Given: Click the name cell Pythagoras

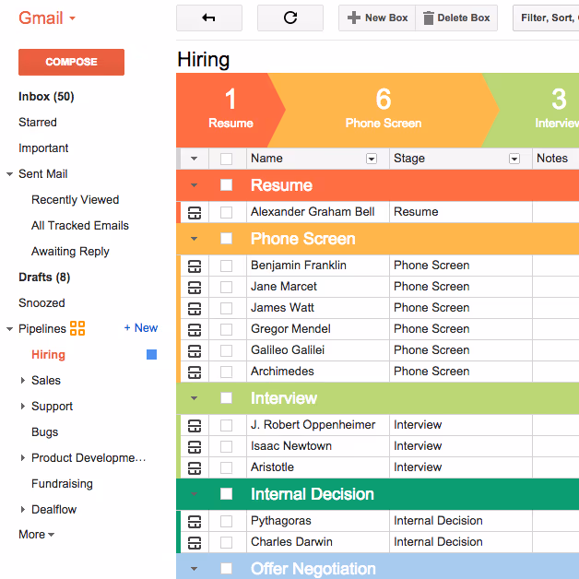Looking at the screenshot, I should (318, 521).
